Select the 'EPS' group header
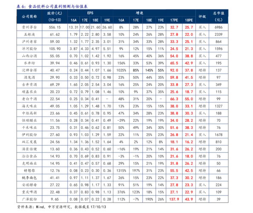This screenshot has width=253, height=213. (90, 13)
